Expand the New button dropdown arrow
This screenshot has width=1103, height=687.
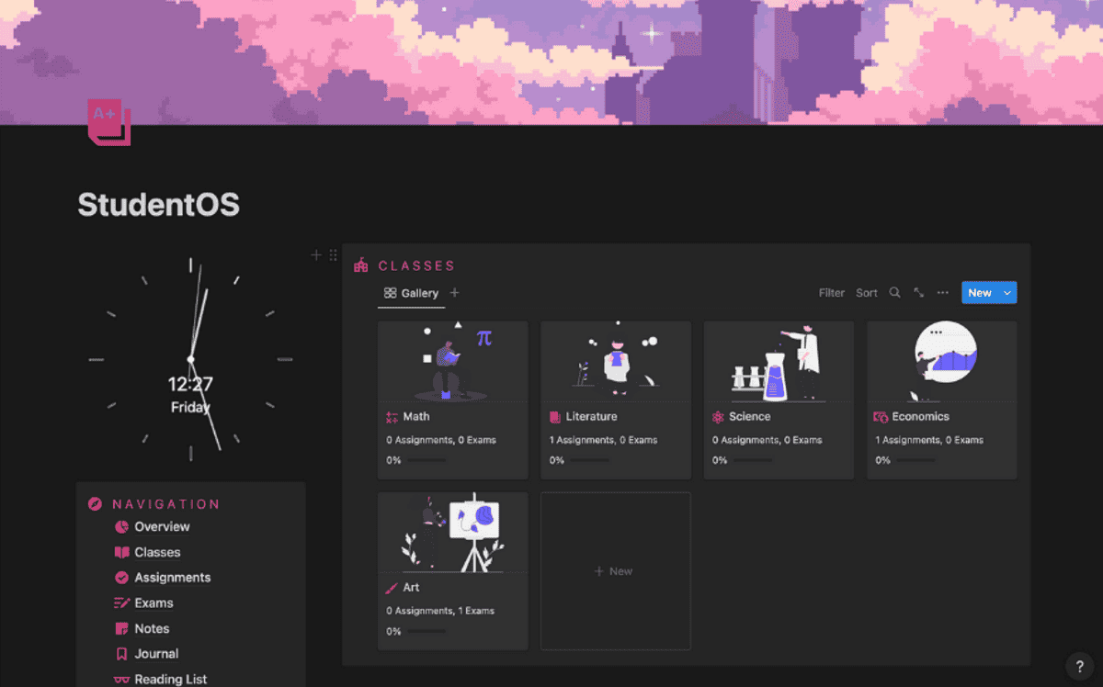click(x=1007, y=293)
